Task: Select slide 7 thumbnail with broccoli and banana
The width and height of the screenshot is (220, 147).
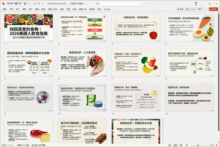Action: pos(136,63)
